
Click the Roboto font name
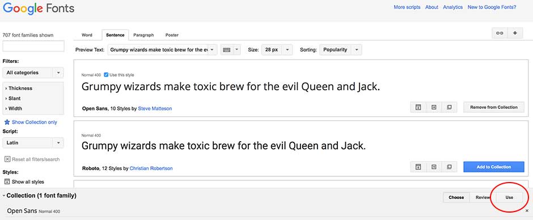[91, 168]
